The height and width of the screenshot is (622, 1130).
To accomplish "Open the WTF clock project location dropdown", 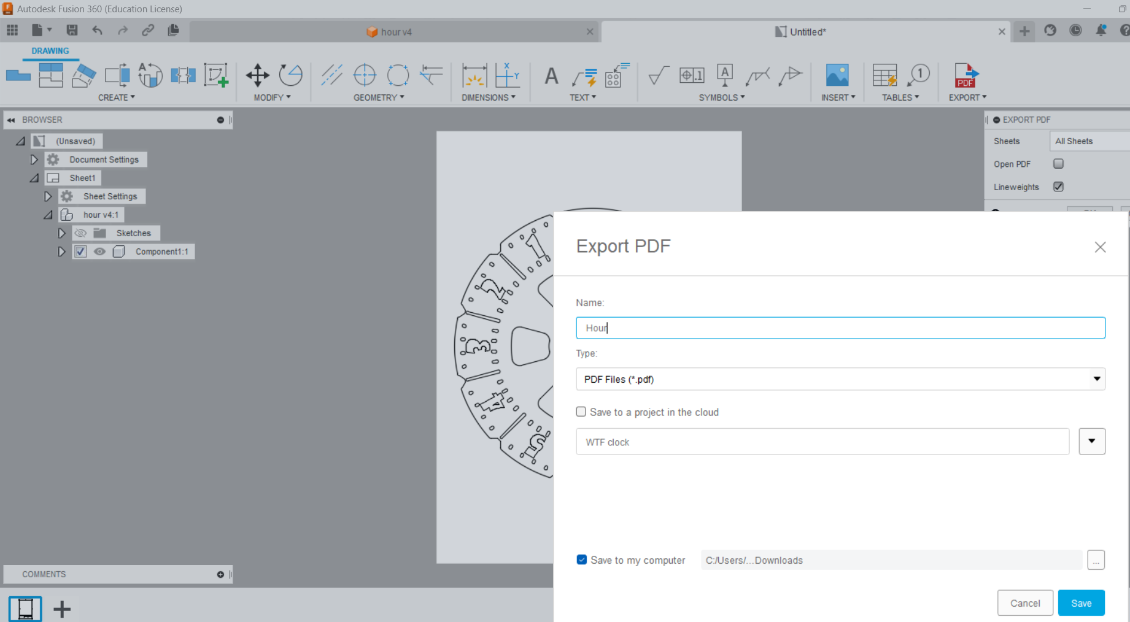I will [1092, 441].
